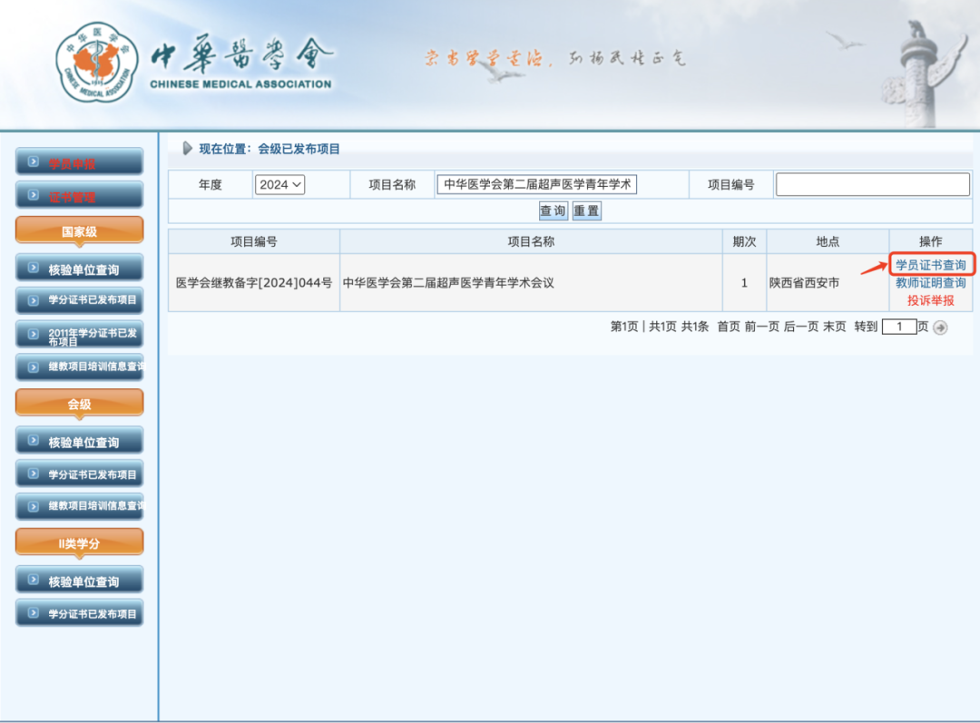The image size is (980, 723).
Task: Focus the 项目编号 input field
Action: click(x=873, y=184)
